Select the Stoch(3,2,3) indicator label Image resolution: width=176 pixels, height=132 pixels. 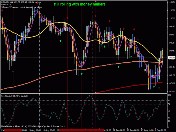click(15, 96)
